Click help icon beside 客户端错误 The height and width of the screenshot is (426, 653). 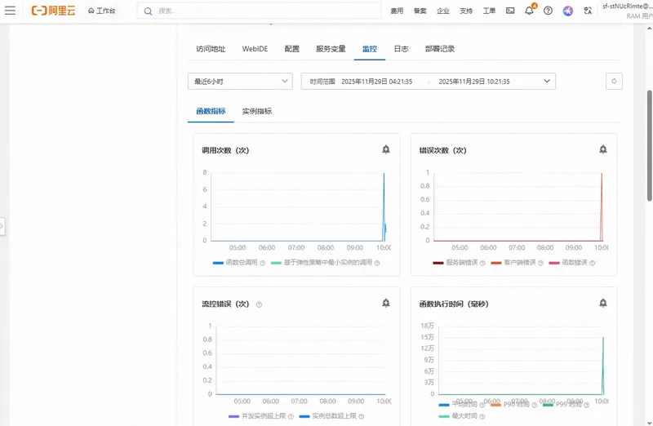[x=540, y=263]
